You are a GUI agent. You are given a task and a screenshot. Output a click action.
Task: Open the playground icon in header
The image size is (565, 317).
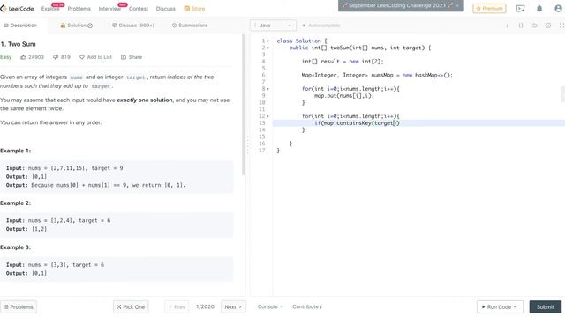(520, 8)
